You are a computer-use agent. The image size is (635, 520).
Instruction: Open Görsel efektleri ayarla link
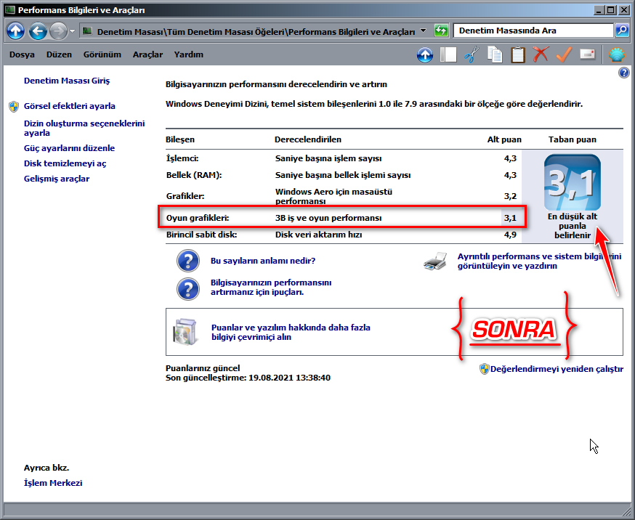[x=70, y=106]
